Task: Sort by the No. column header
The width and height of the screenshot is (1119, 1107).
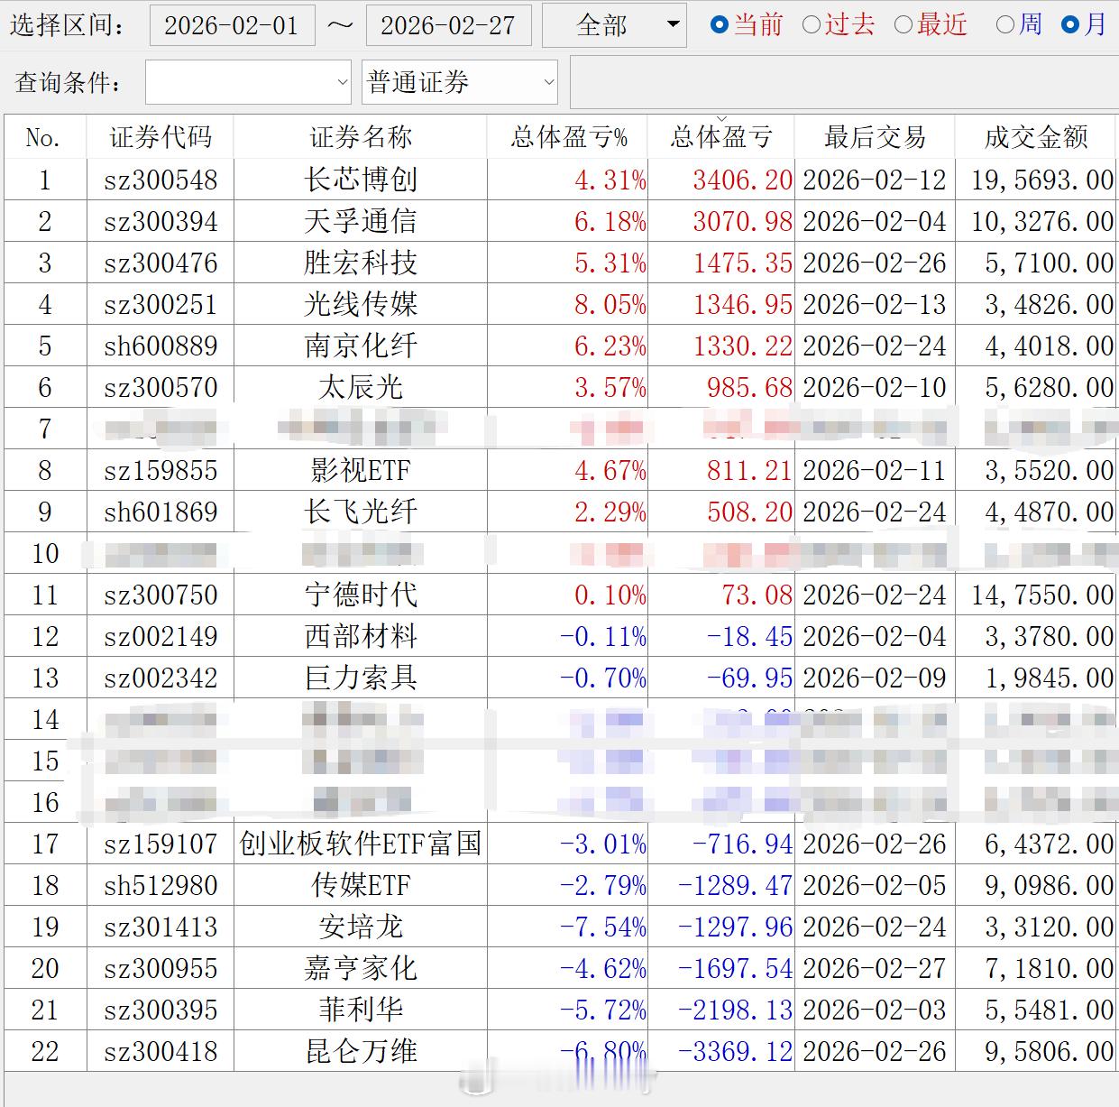Action: (x=44, y=137)
